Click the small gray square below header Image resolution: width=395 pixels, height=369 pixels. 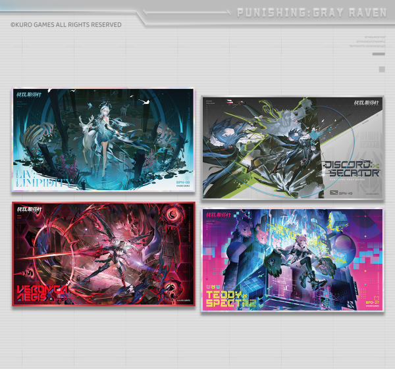tap(382, 69)
